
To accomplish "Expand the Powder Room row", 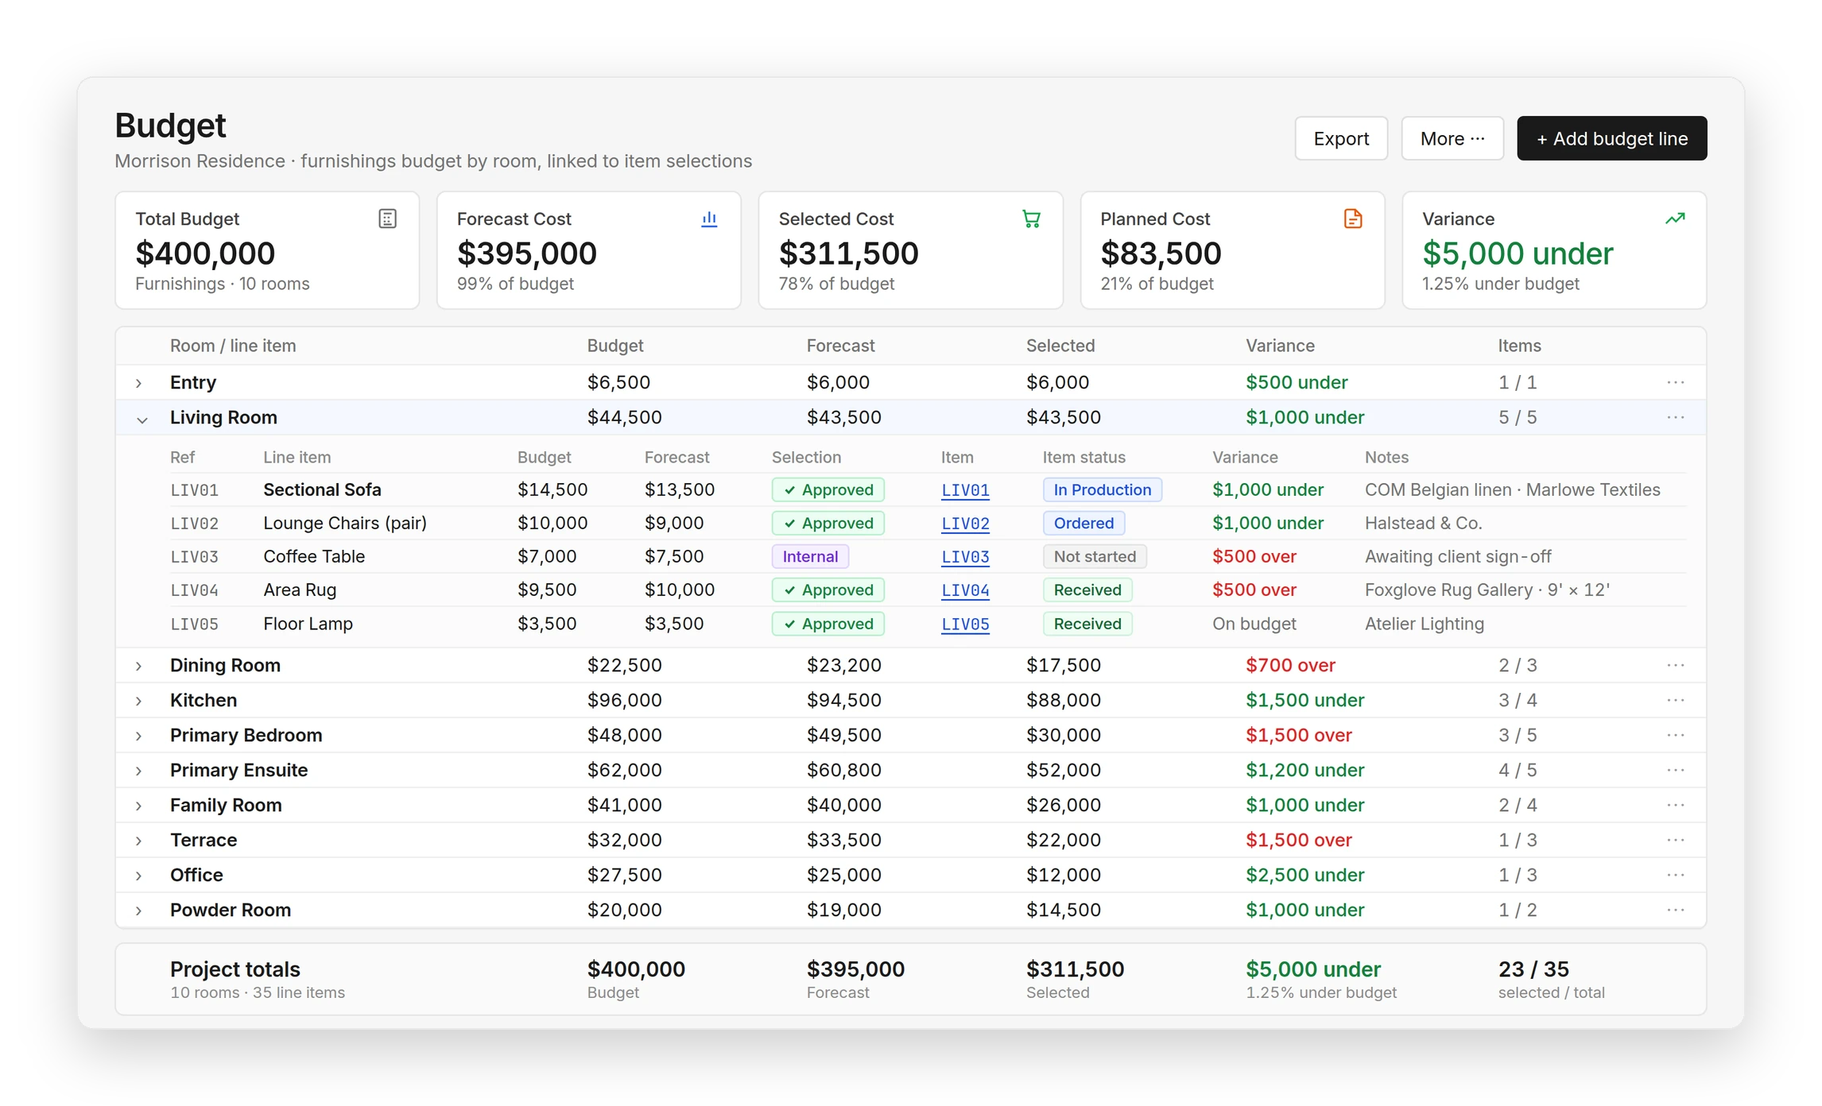I will [x=139, y=911].
